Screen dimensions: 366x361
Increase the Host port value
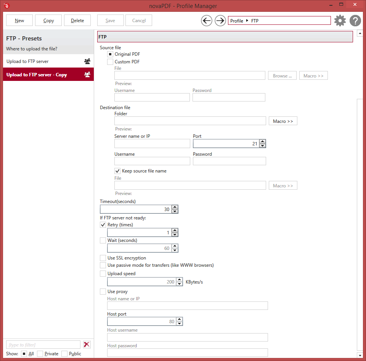179,319
